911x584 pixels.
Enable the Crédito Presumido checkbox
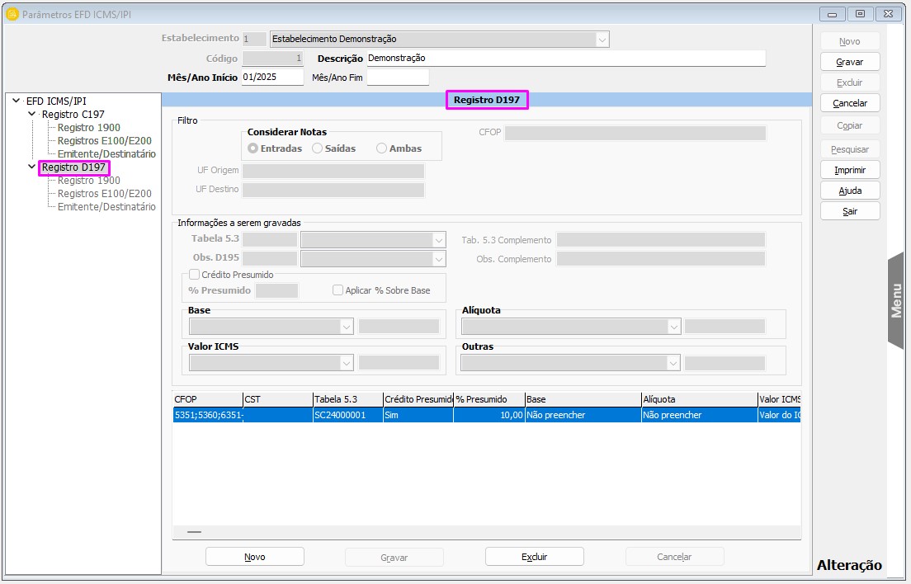click(x=195, y=275)
